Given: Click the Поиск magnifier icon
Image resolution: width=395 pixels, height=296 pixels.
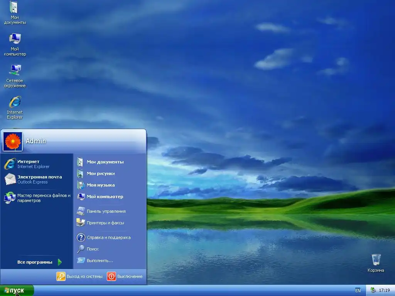Looking at the screenshot, I should 81,249.
